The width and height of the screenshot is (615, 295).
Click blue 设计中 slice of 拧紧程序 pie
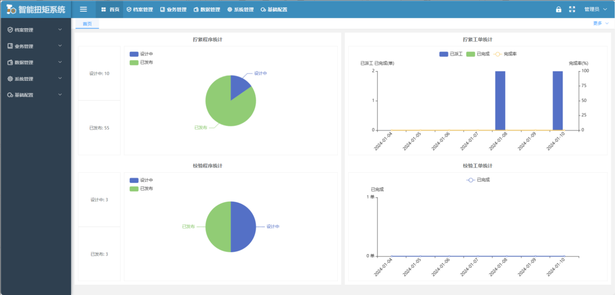coord(239,87)
